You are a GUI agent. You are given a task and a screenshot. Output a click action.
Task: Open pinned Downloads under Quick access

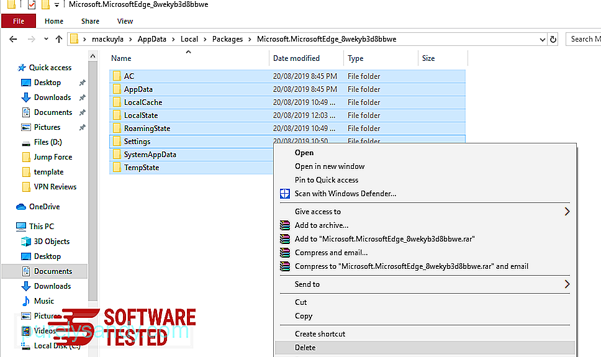[x=52, y=97]
